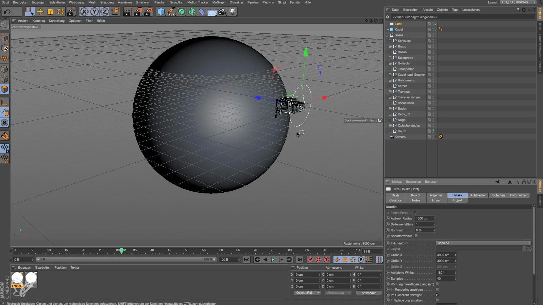Expand the Roboterarm tree node
The image size is (543, 305).
pos(390,80)
